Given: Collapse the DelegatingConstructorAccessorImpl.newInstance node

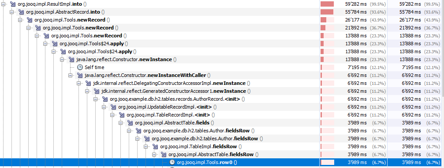Looking at the screenshot, I should (x=78, y=83).
